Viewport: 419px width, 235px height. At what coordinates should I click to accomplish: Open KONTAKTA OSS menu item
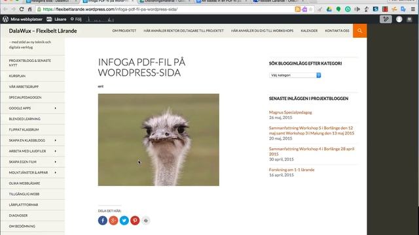337,31
